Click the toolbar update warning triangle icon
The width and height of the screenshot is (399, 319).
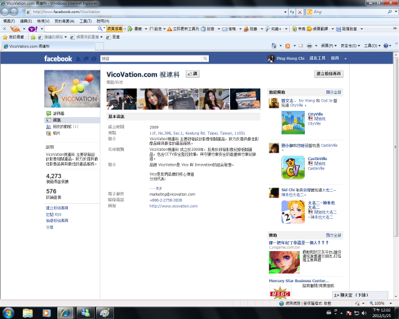tap(170, 29)
